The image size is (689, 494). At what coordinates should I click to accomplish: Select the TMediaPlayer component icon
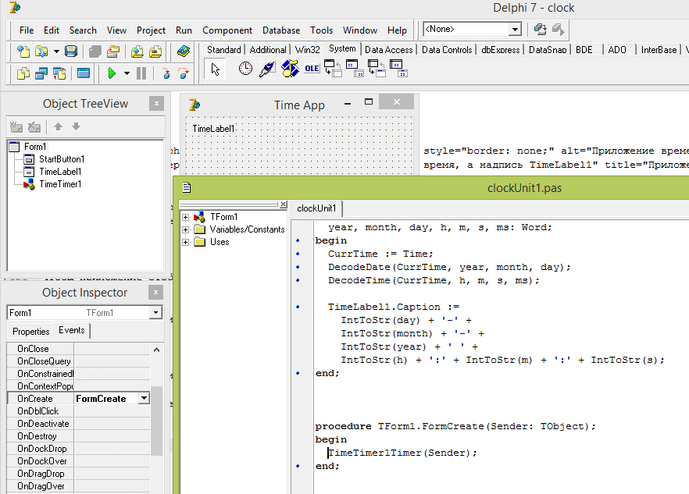(x=290, y=69)
